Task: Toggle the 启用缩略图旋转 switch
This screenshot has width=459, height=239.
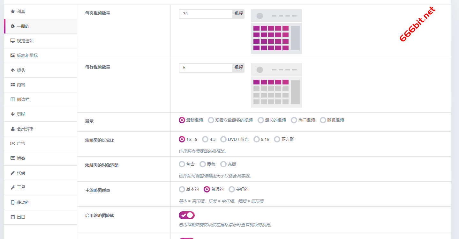Action: (187, 215)
